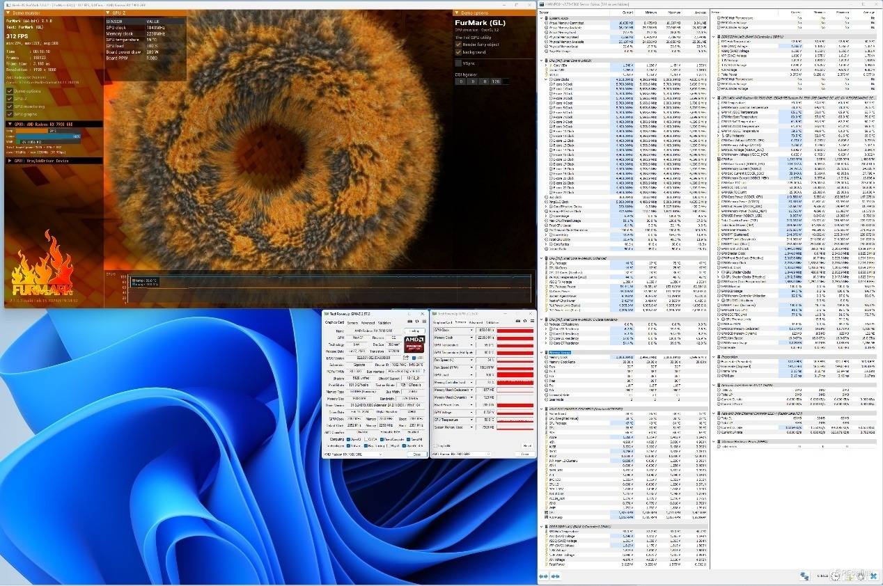
Task: Click the screenshot camera icon in left GPU-Z window
Action: pos(409,322)
